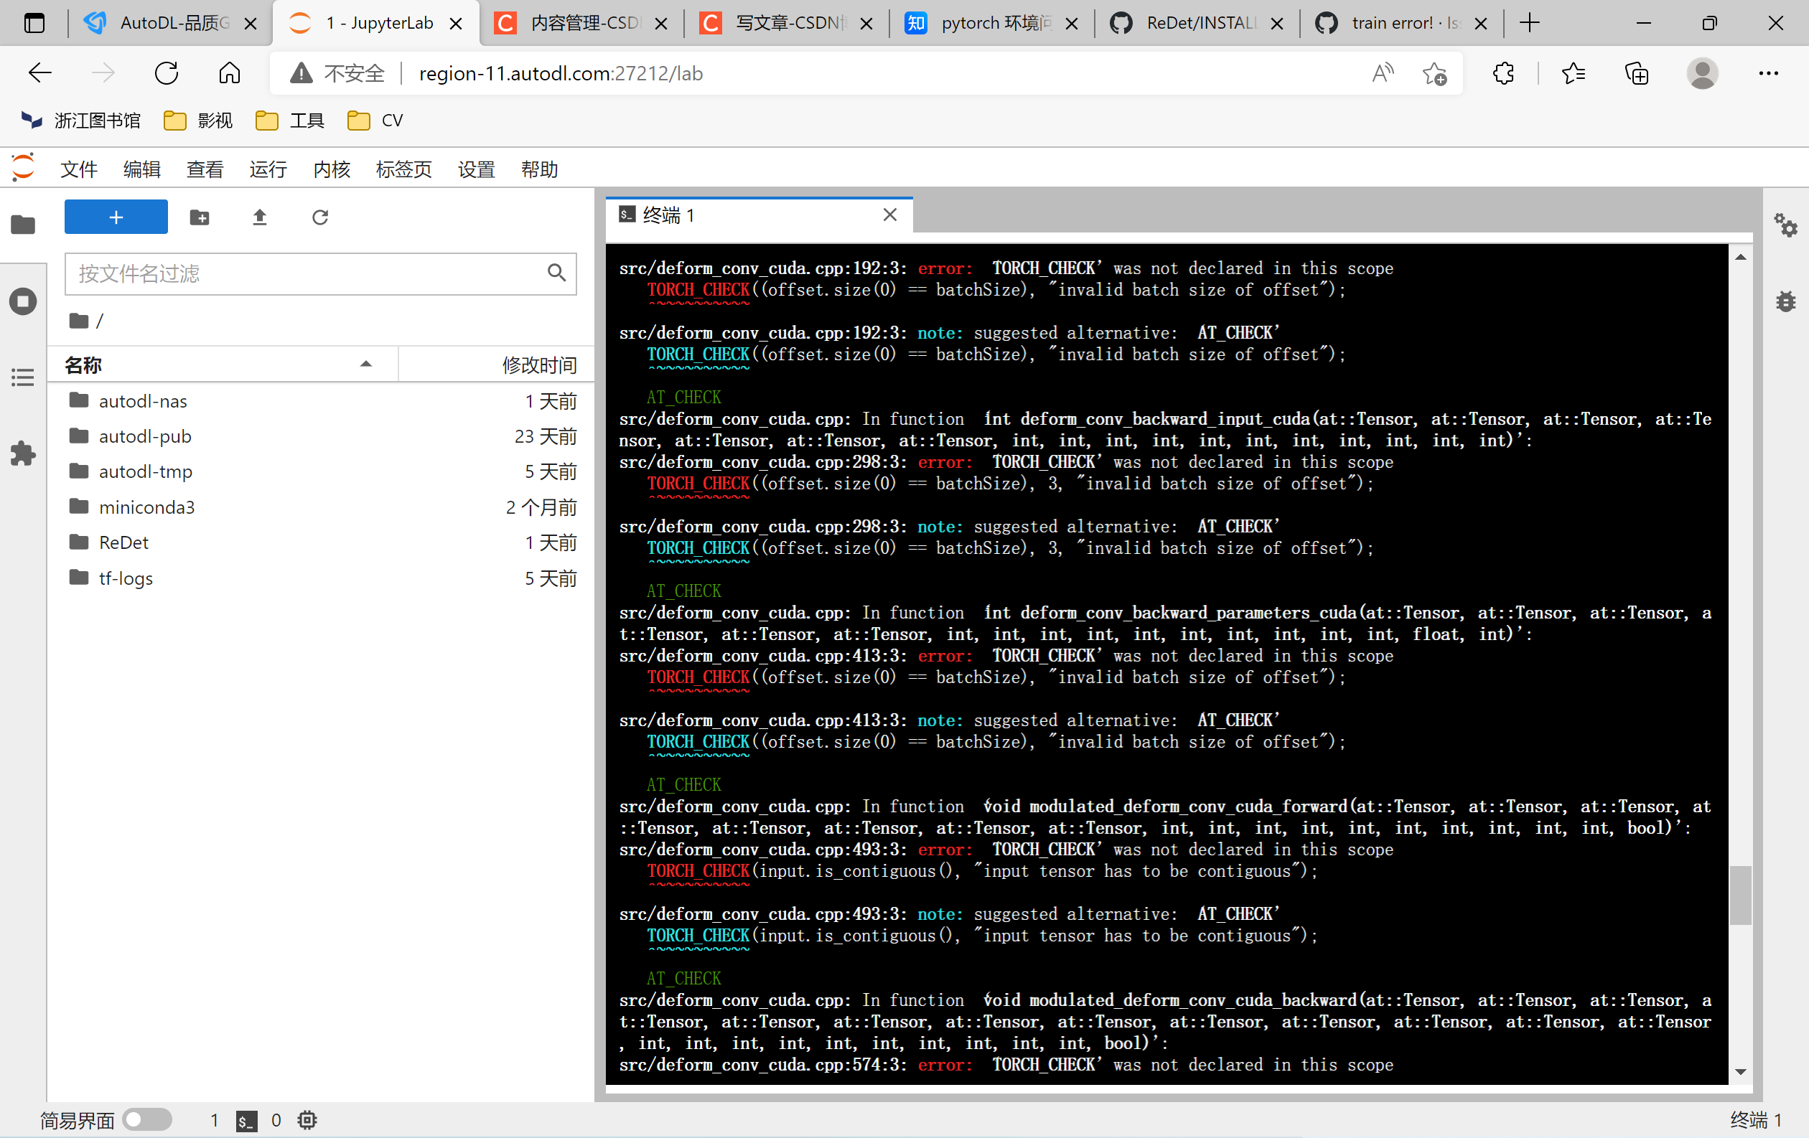The image size is (1809, 1138).
Task: Open the settings gear on right edge
Action: 1787,225
